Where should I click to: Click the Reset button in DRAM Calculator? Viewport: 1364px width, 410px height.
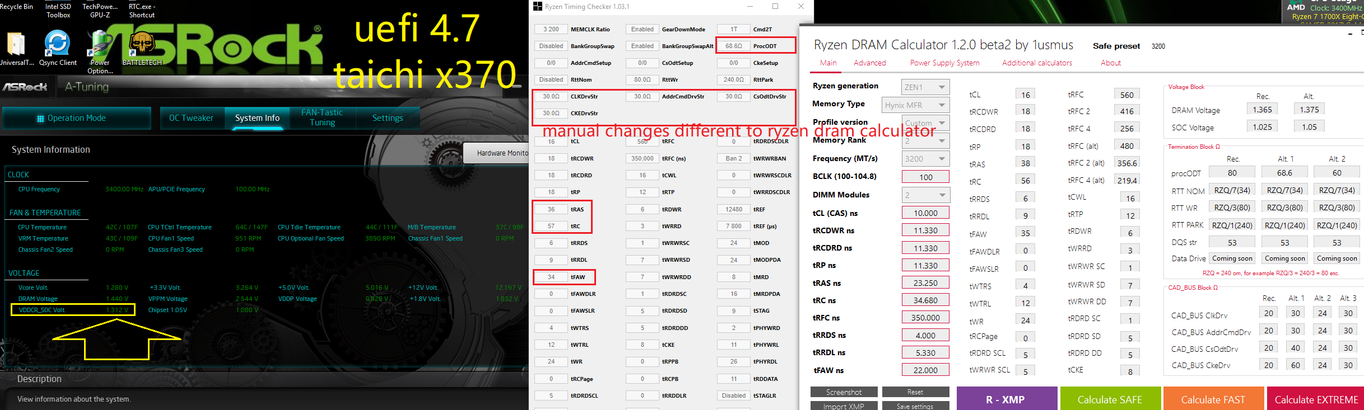tap(915, 392)
